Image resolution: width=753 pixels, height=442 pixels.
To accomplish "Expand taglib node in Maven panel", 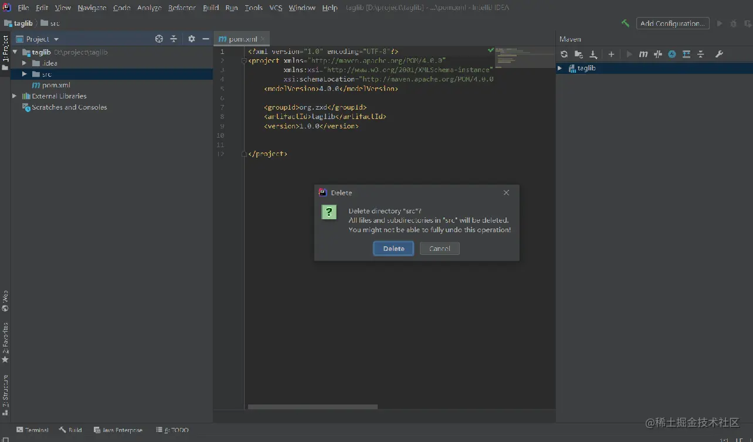I will [560, 68].
